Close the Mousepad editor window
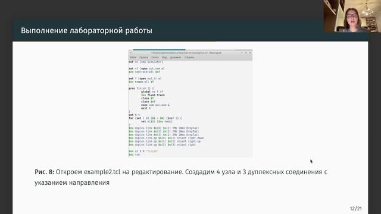The image size is (381, 214). [x=250, y=53]
